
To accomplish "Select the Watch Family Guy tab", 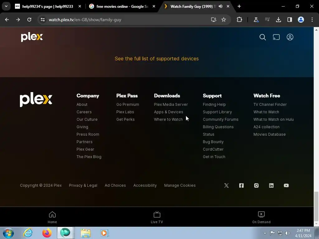I will coord(193,6).
